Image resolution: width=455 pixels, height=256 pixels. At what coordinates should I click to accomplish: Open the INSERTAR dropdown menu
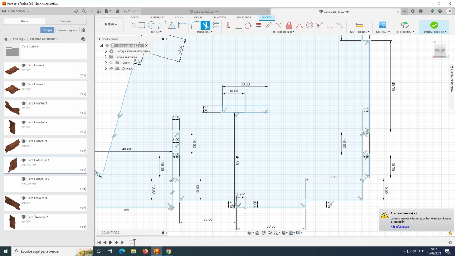(383, 32)
